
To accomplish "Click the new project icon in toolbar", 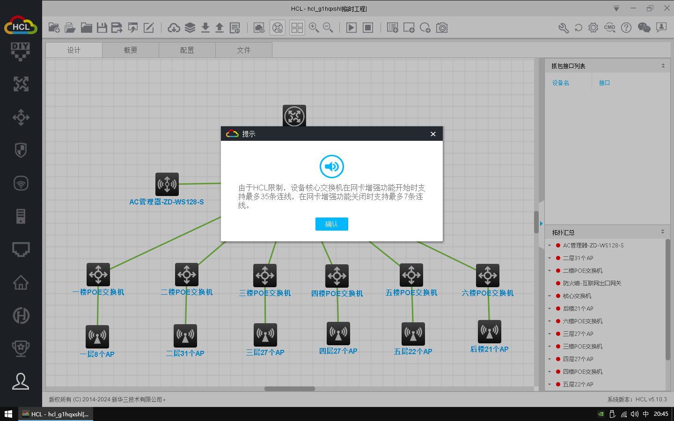I will [54, 28].
